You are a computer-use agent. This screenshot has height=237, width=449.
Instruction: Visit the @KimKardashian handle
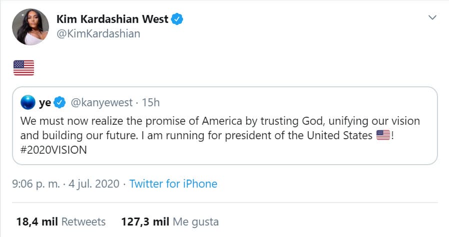[x=98, y=33]
